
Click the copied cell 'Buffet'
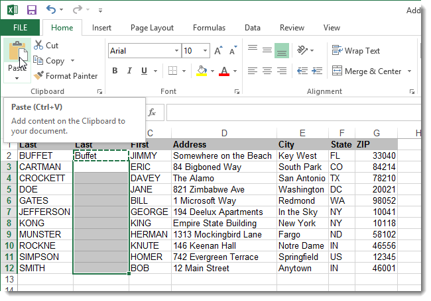click(x=101, y=155)
